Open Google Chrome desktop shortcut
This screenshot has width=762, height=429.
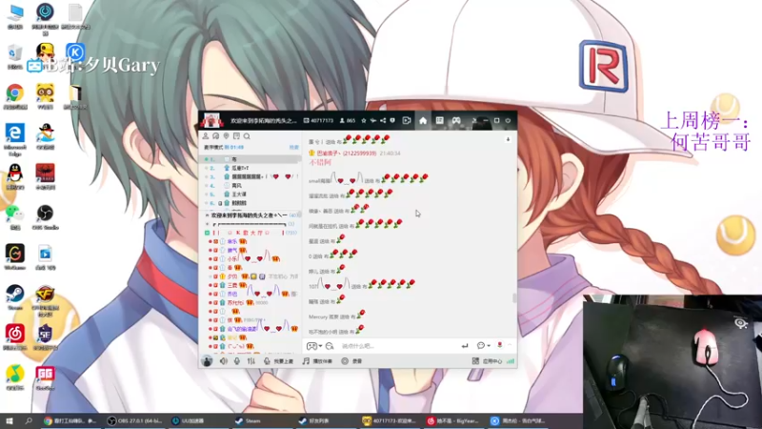15,96
